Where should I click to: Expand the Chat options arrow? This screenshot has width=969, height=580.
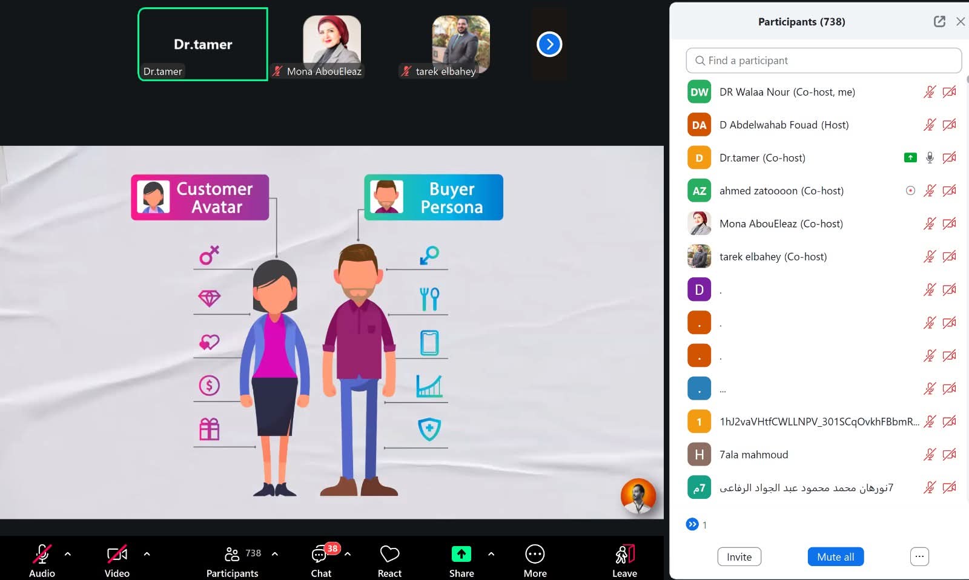348,554
